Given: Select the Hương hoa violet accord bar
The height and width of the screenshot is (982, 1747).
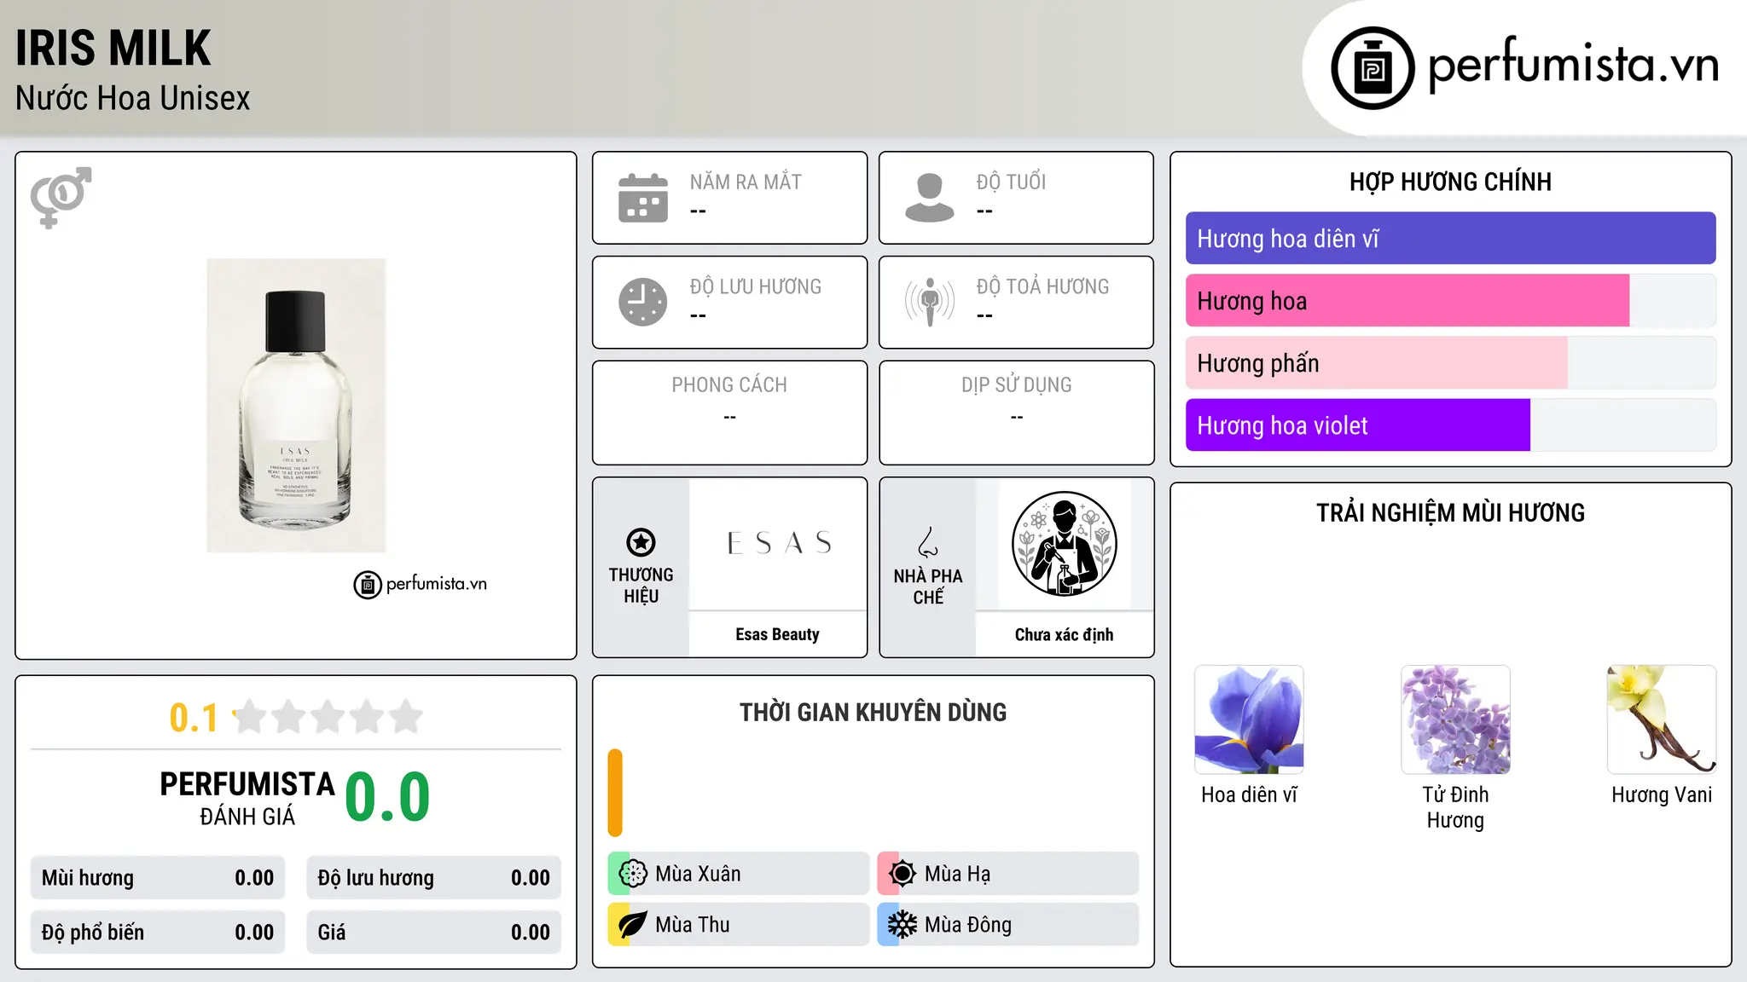Looking at the screenshot, I should click(x=1450, y=425).
